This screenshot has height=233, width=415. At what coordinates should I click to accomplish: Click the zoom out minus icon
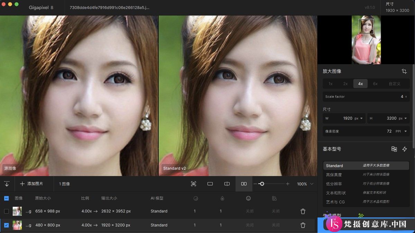(x=255, y=184)
